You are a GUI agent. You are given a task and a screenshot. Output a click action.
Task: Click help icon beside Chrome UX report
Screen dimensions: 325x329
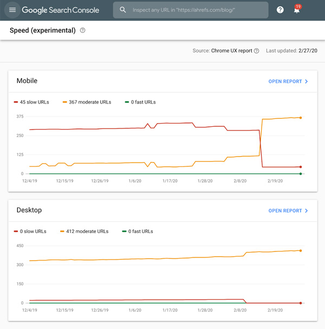[x=256, y=51]
